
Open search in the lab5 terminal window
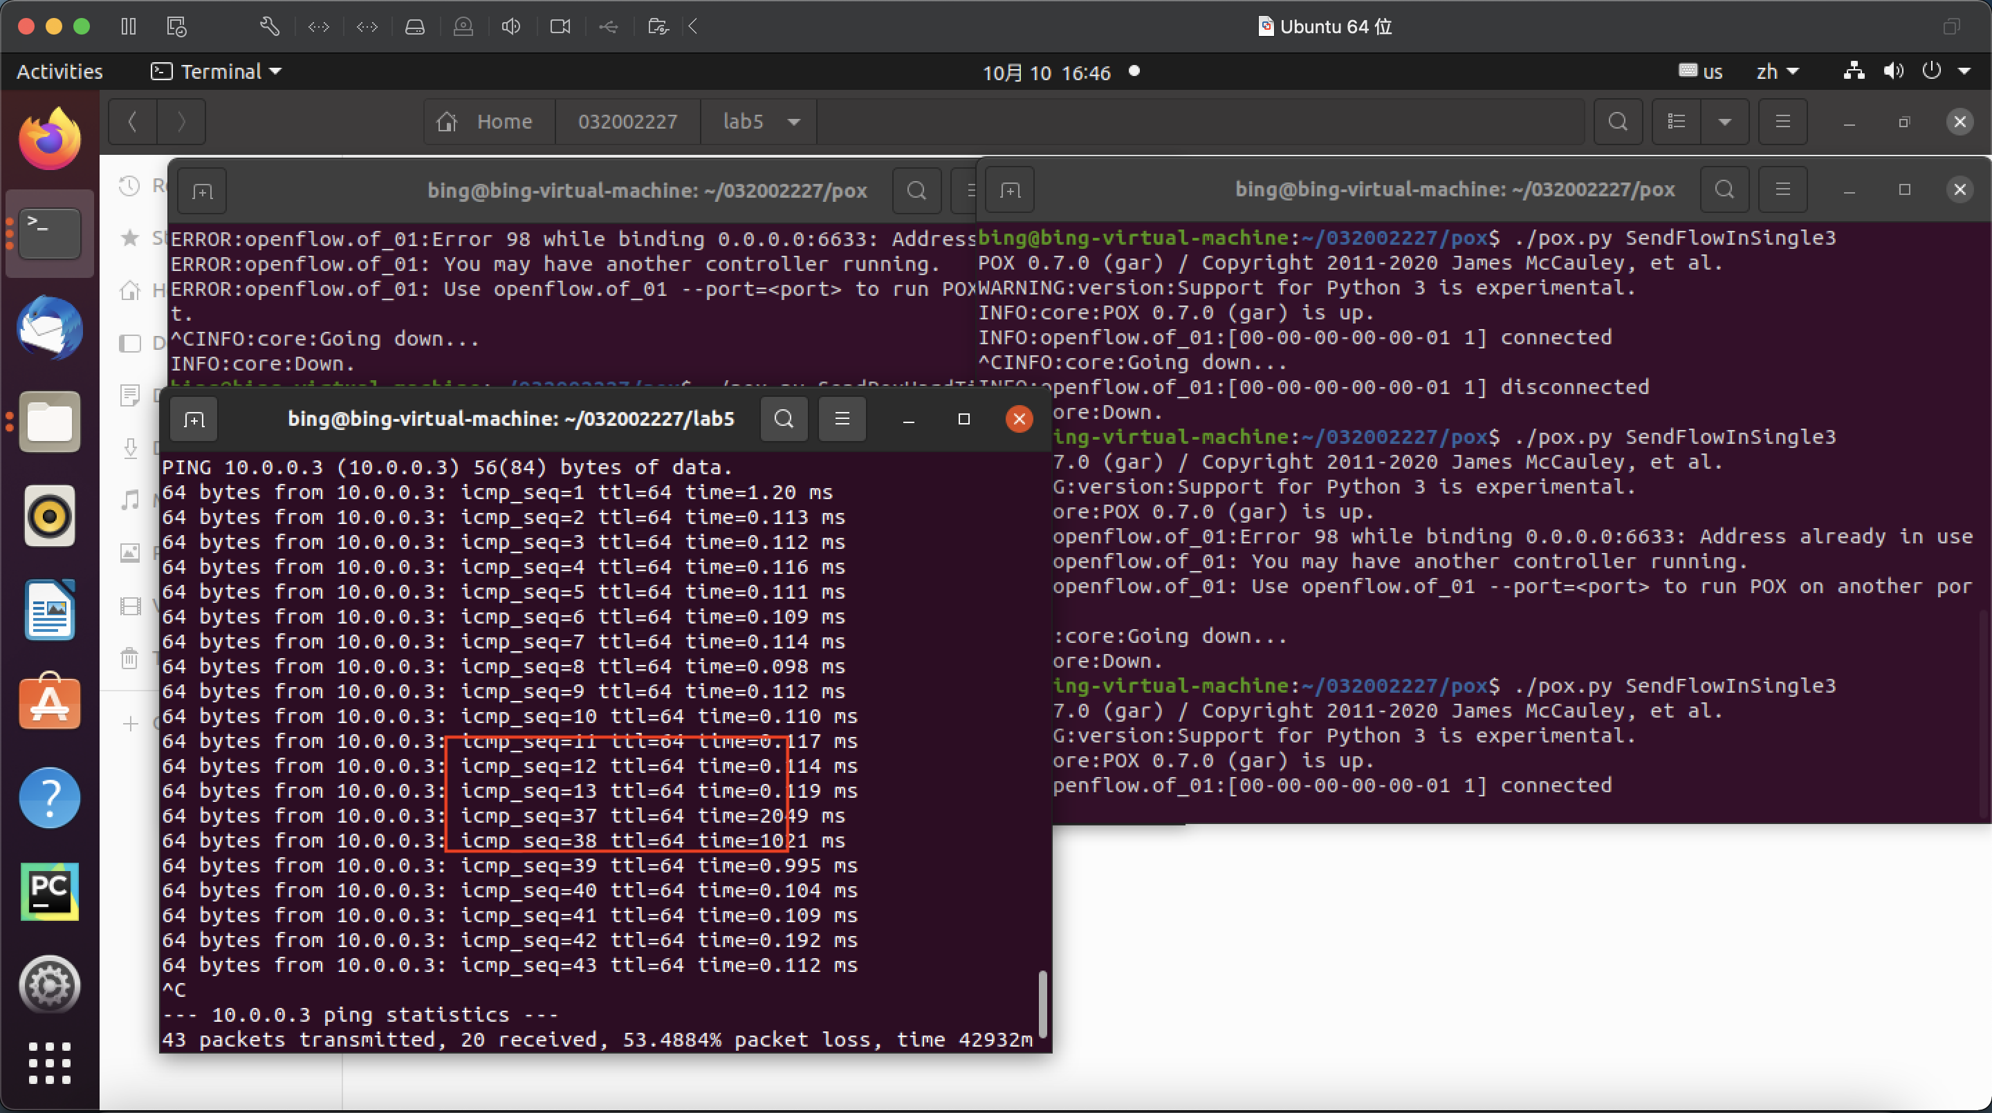[784, 419]
